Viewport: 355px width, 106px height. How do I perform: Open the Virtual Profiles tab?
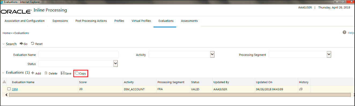click(x=141, y=21)
